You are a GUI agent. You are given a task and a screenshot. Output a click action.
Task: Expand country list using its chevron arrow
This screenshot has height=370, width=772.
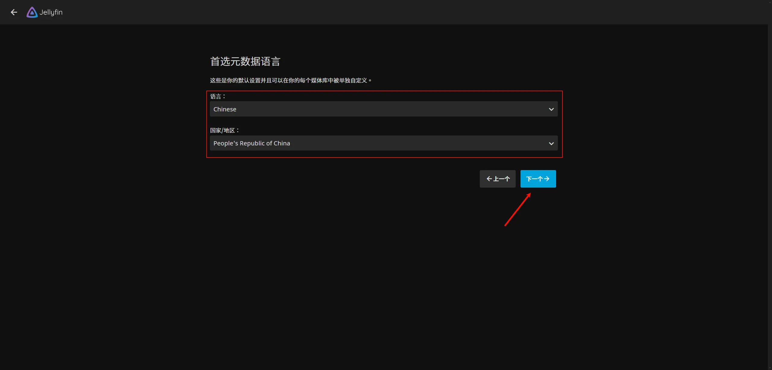tap(551, 144)
